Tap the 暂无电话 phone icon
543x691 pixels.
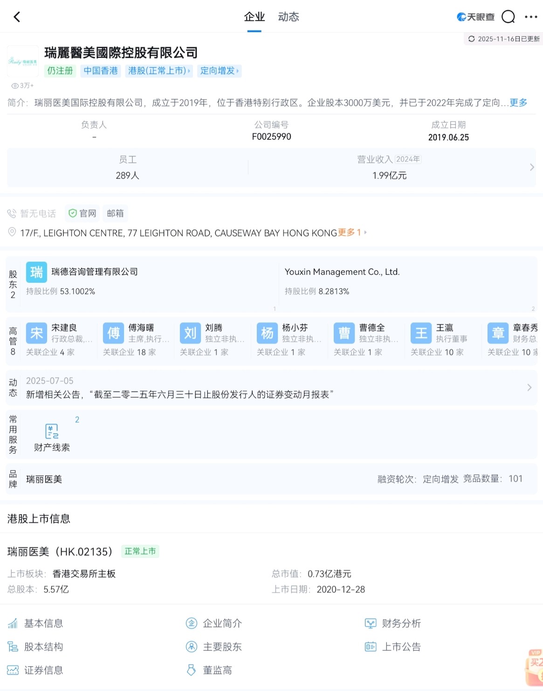tap(13, 213)
